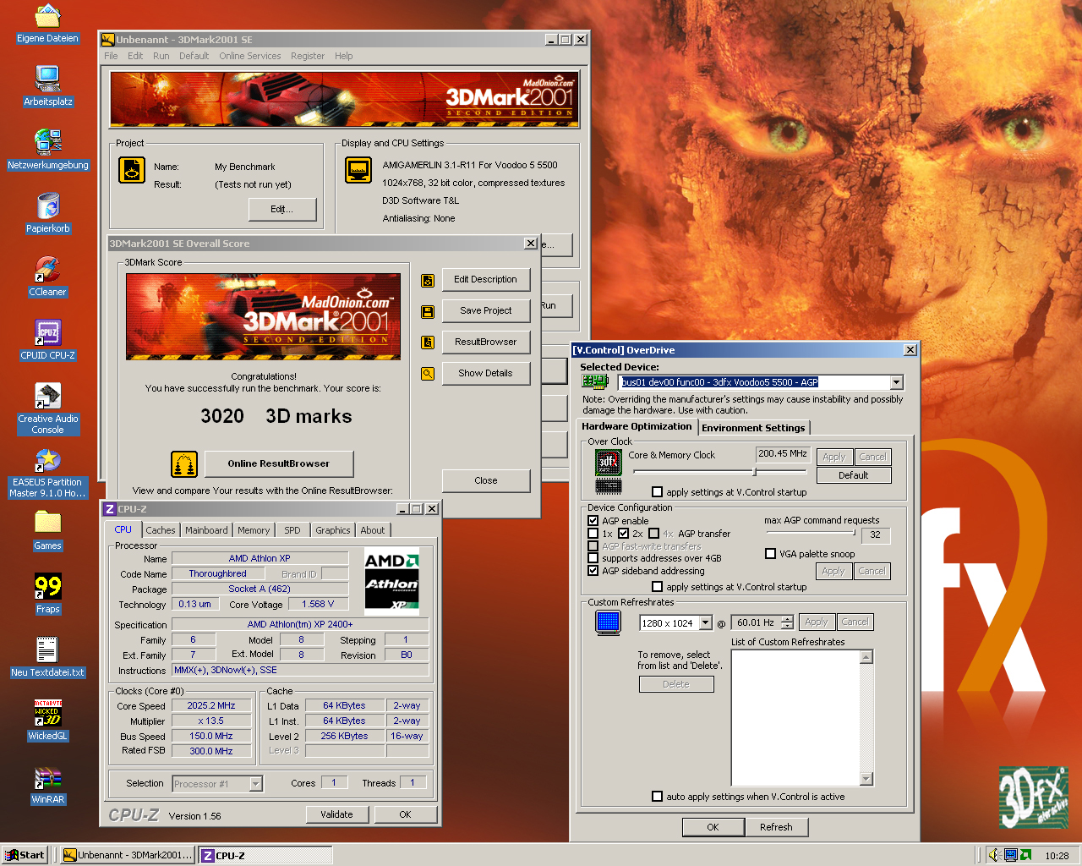Screen dimensions: 1082x866
Task: Click the Display and CPU Settings monitor icon
Action: tap(358, 170)
